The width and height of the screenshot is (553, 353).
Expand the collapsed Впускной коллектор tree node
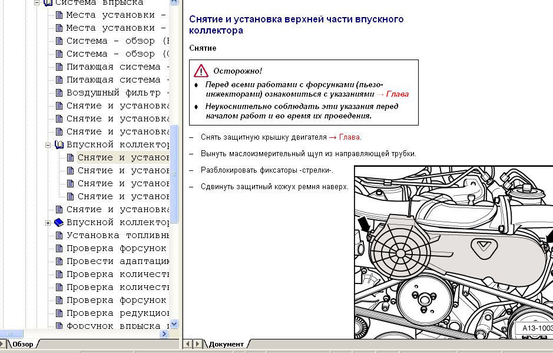[x=48, y=223]
